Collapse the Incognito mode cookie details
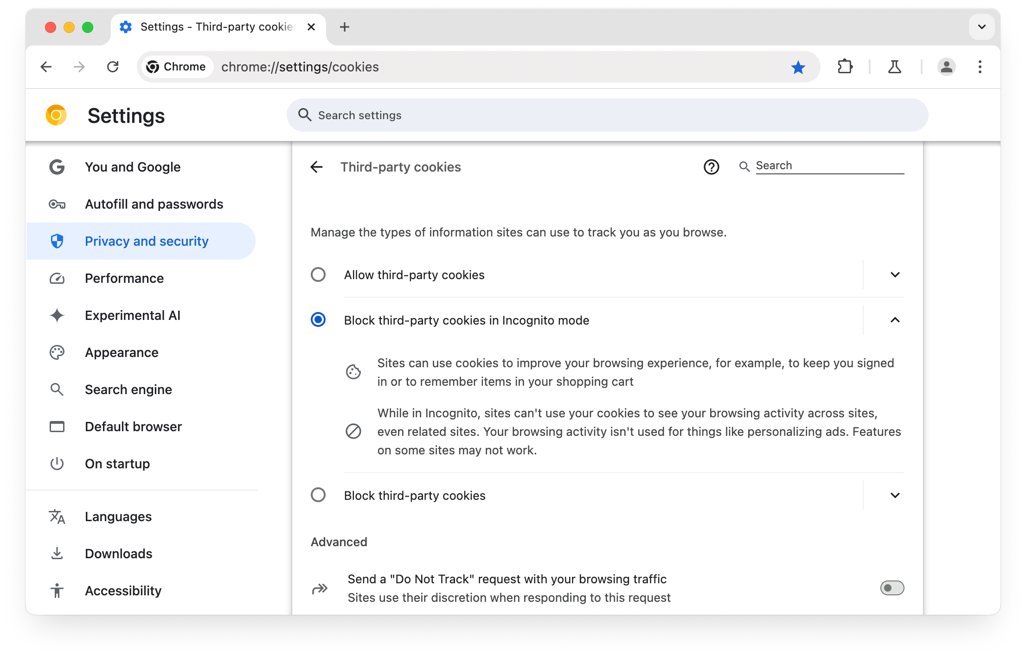The image size is (1026, 657). point(895,320)
